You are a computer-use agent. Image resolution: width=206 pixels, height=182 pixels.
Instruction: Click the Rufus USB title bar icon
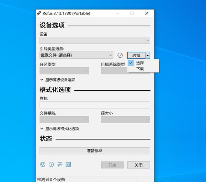click(39, 13)
